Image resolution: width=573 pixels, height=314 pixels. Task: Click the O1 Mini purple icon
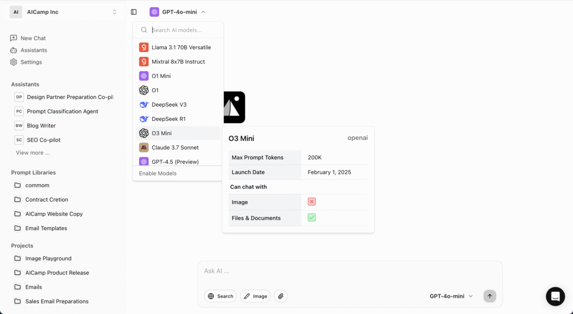pyautogui.click(x=144, y=76)
